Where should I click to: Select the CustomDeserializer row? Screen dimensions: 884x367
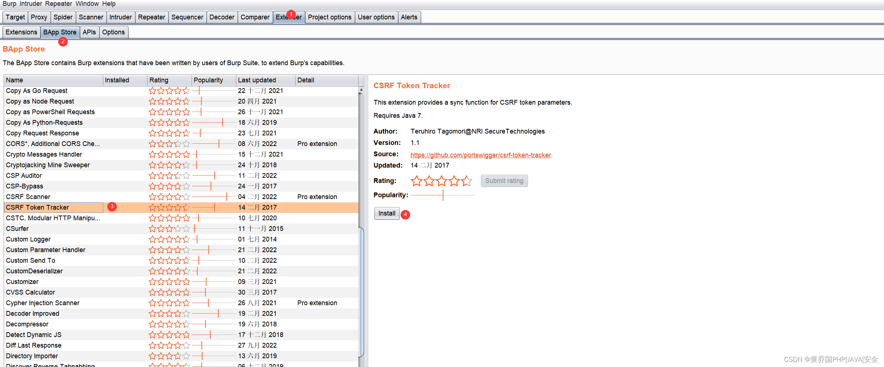pos(181,271)
